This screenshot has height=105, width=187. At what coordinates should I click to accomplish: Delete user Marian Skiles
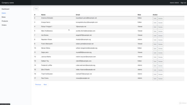tap(160, 49)
